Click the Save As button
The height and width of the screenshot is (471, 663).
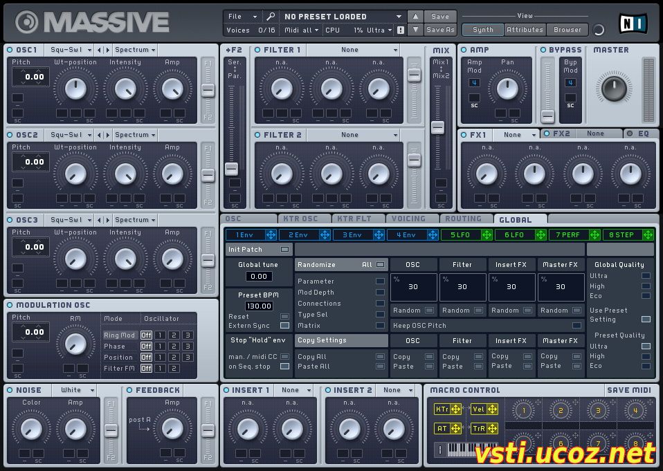[x=440, y=30]
